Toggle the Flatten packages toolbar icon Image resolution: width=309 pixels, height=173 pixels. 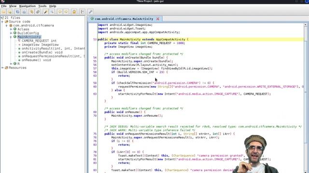point(38,12)
